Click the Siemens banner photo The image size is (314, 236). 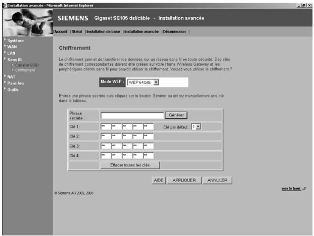coord(28,22)
